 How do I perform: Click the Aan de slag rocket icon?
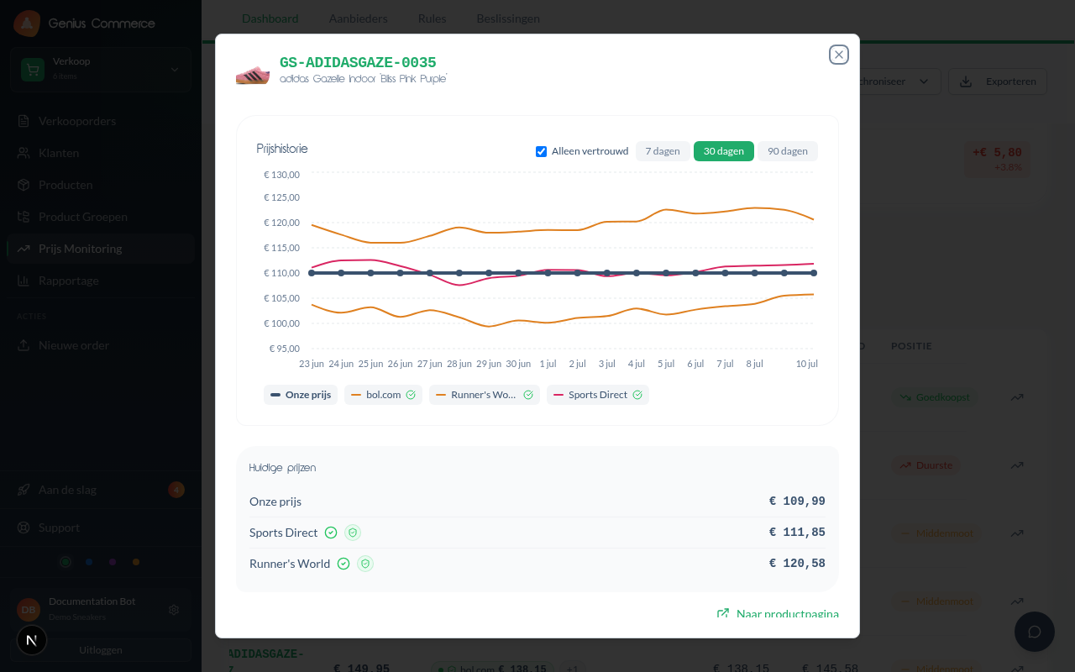click(x=23, y=490)
